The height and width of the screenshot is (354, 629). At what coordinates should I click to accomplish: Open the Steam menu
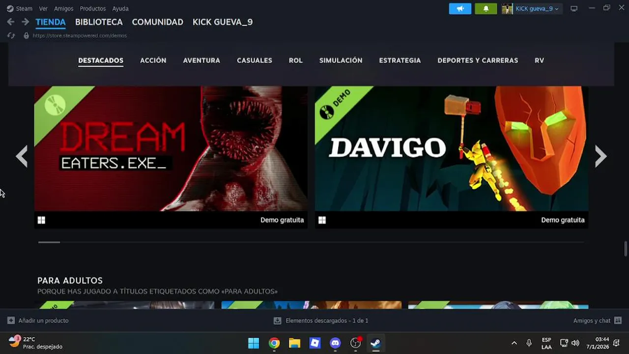(x=20, y=8)
